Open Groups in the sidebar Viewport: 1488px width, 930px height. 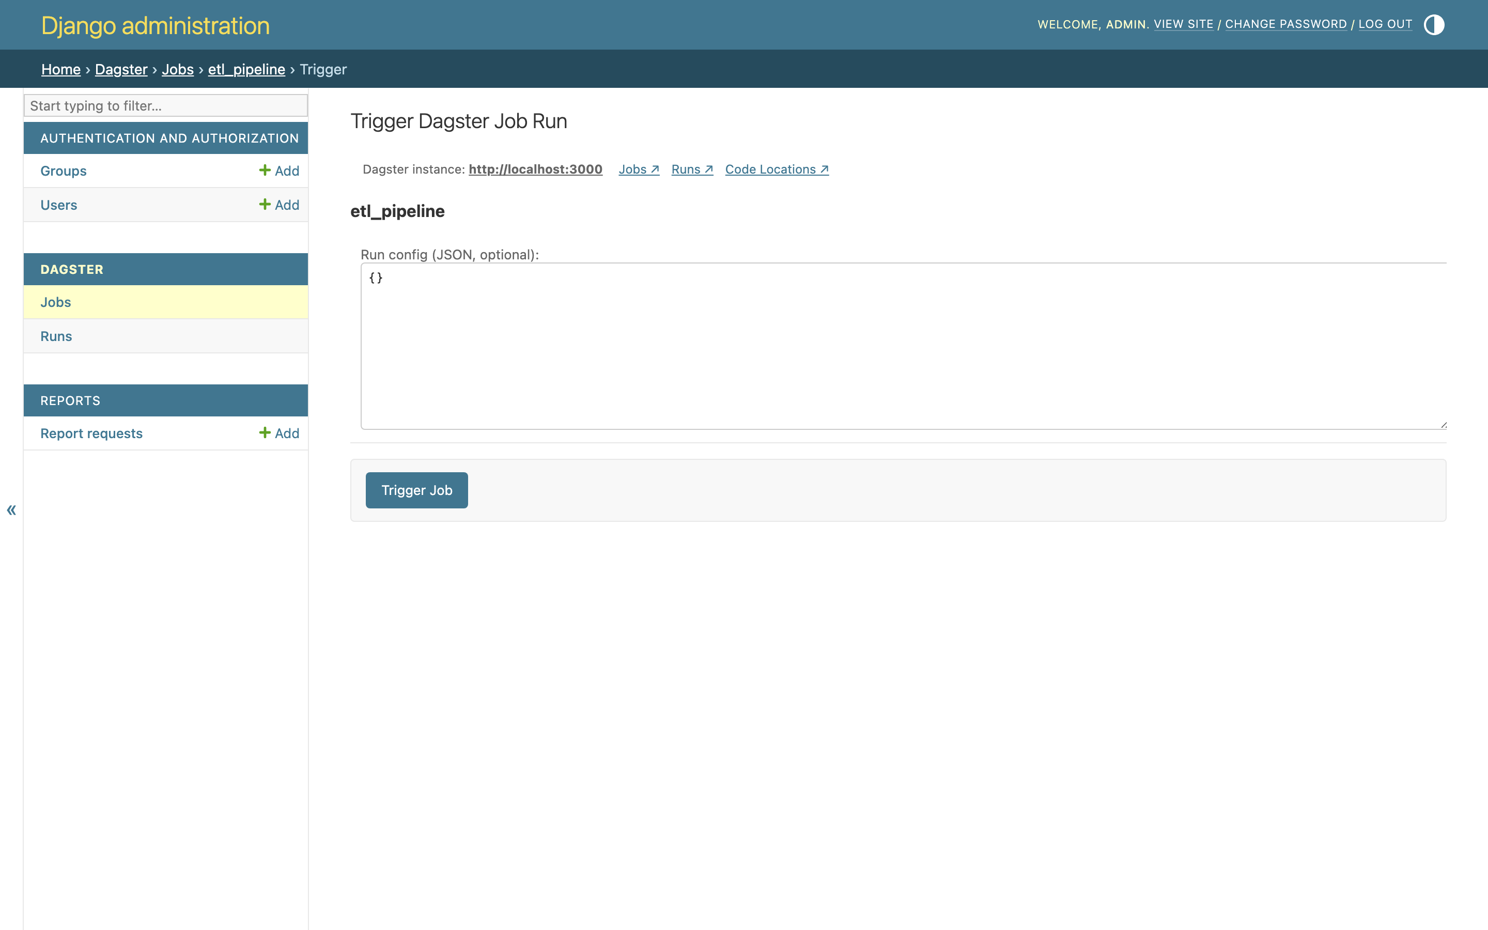(64, 171)
